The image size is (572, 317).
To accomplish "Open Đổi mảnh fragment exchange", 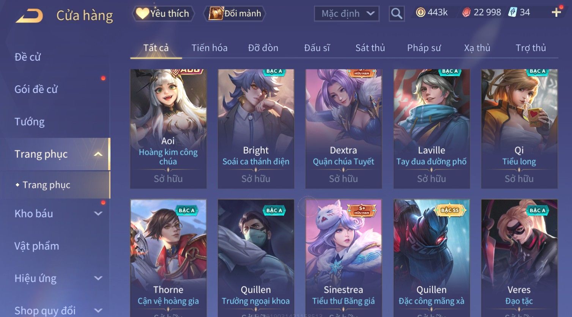I will point(235,14).
